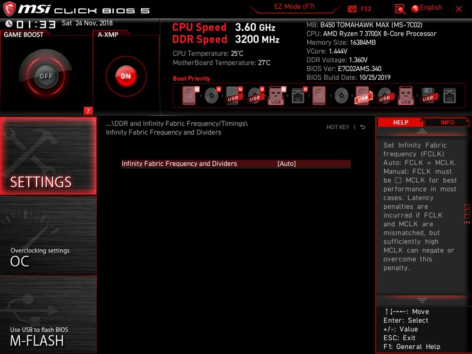Expand the side panel arrows on the right edge

click(467, 222)
